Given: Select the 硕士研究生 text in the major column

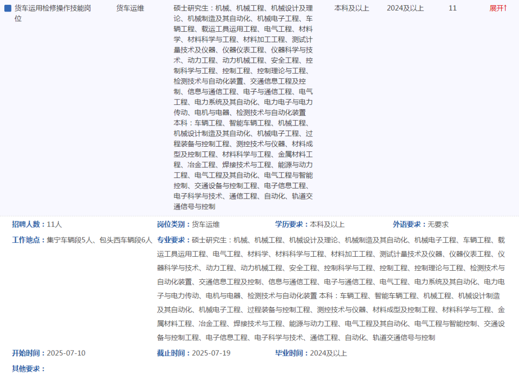Looking at the screenshot, I should click(191, 8).
